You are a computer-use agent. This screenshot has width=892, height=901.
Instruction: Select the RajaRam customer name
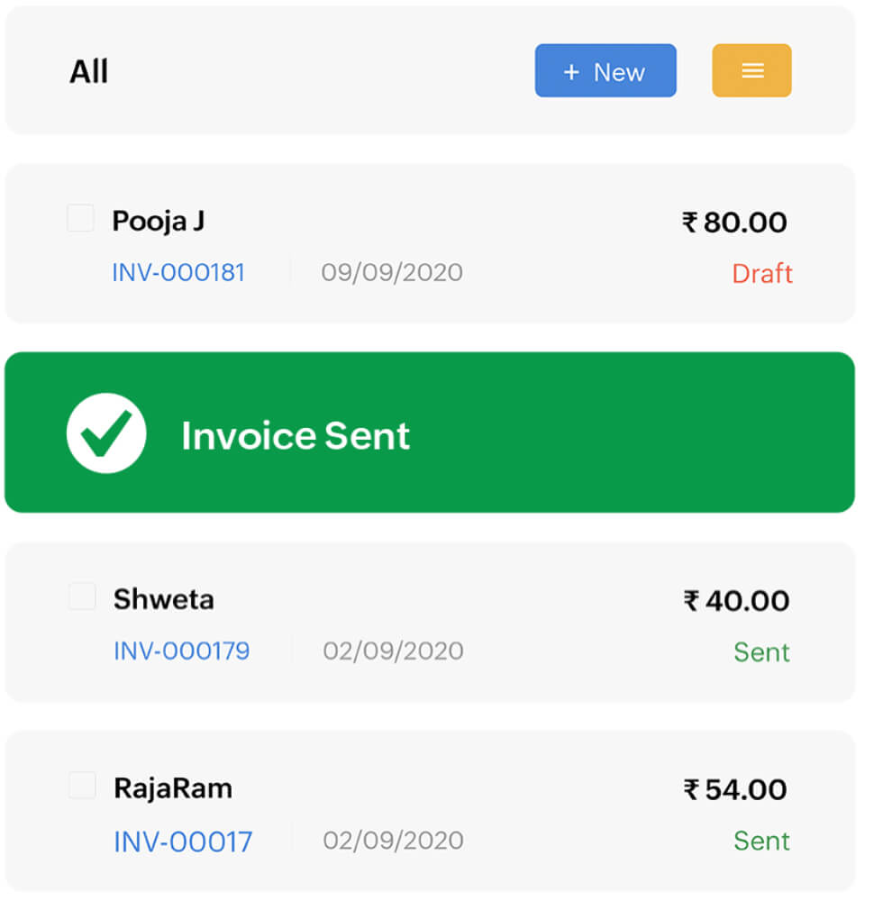pos(173,787)
